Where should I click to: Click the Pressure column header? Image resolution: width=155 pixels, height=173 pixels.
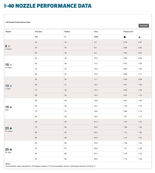click(38, 31)
